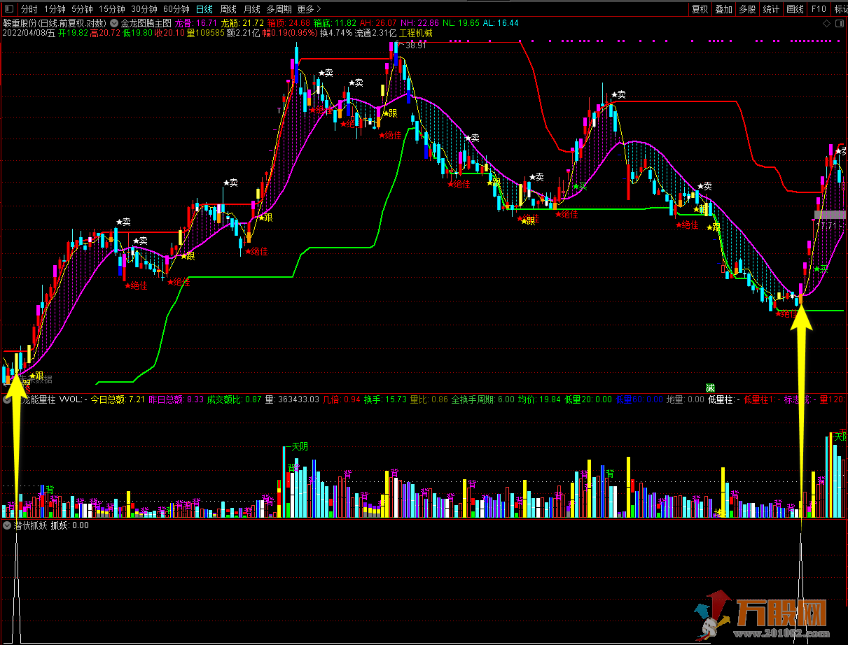
Task: Open the 金龙图腾主图 indicator dropdown
Action: [114, 23]
